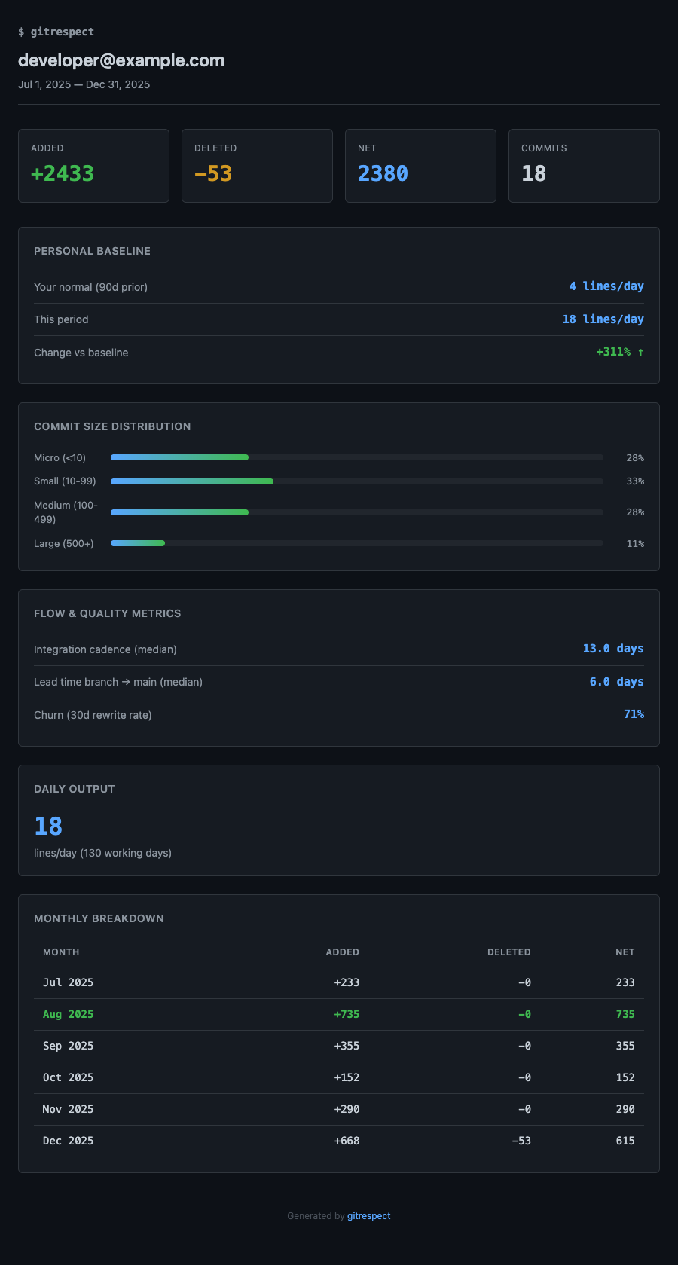This screenshot has width=678, height=1265.
Task: Click the Medium (100-499) progress bar
Action: pyautogui.click(x=357, y=512)
